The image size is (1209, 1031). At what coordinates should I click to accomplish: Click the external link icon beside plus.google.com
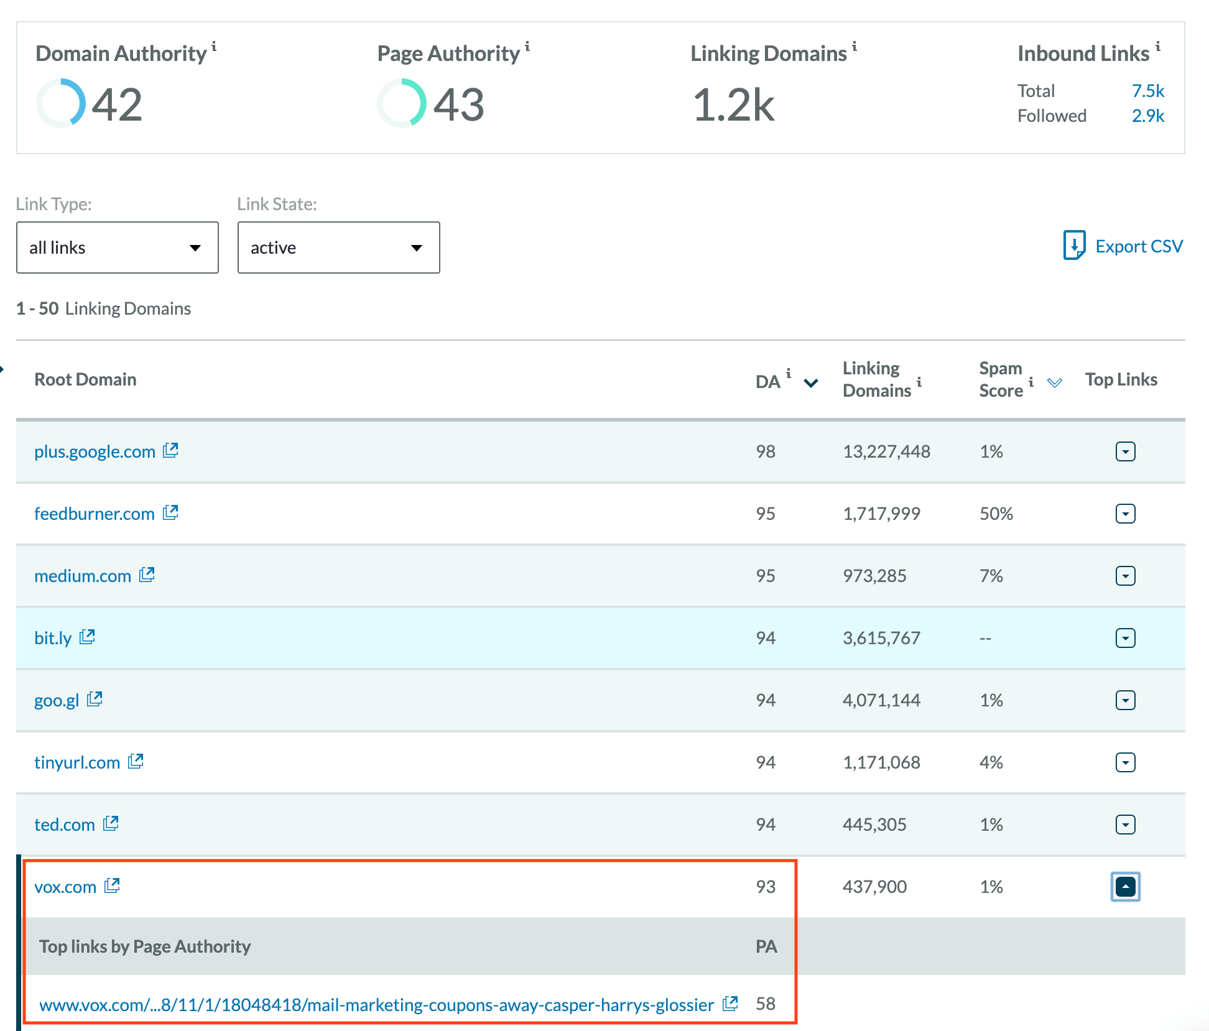170,450
